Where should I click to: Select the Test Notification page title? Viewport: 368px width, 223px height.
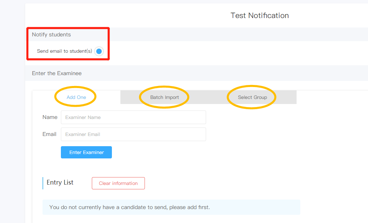coord(260,16)
